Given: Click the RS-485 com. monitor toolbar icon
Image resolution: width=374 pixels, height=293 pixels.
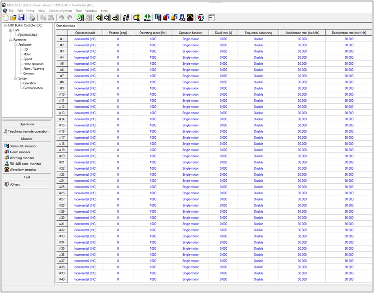Looking at the screenshot, I should tap(182, 18).
